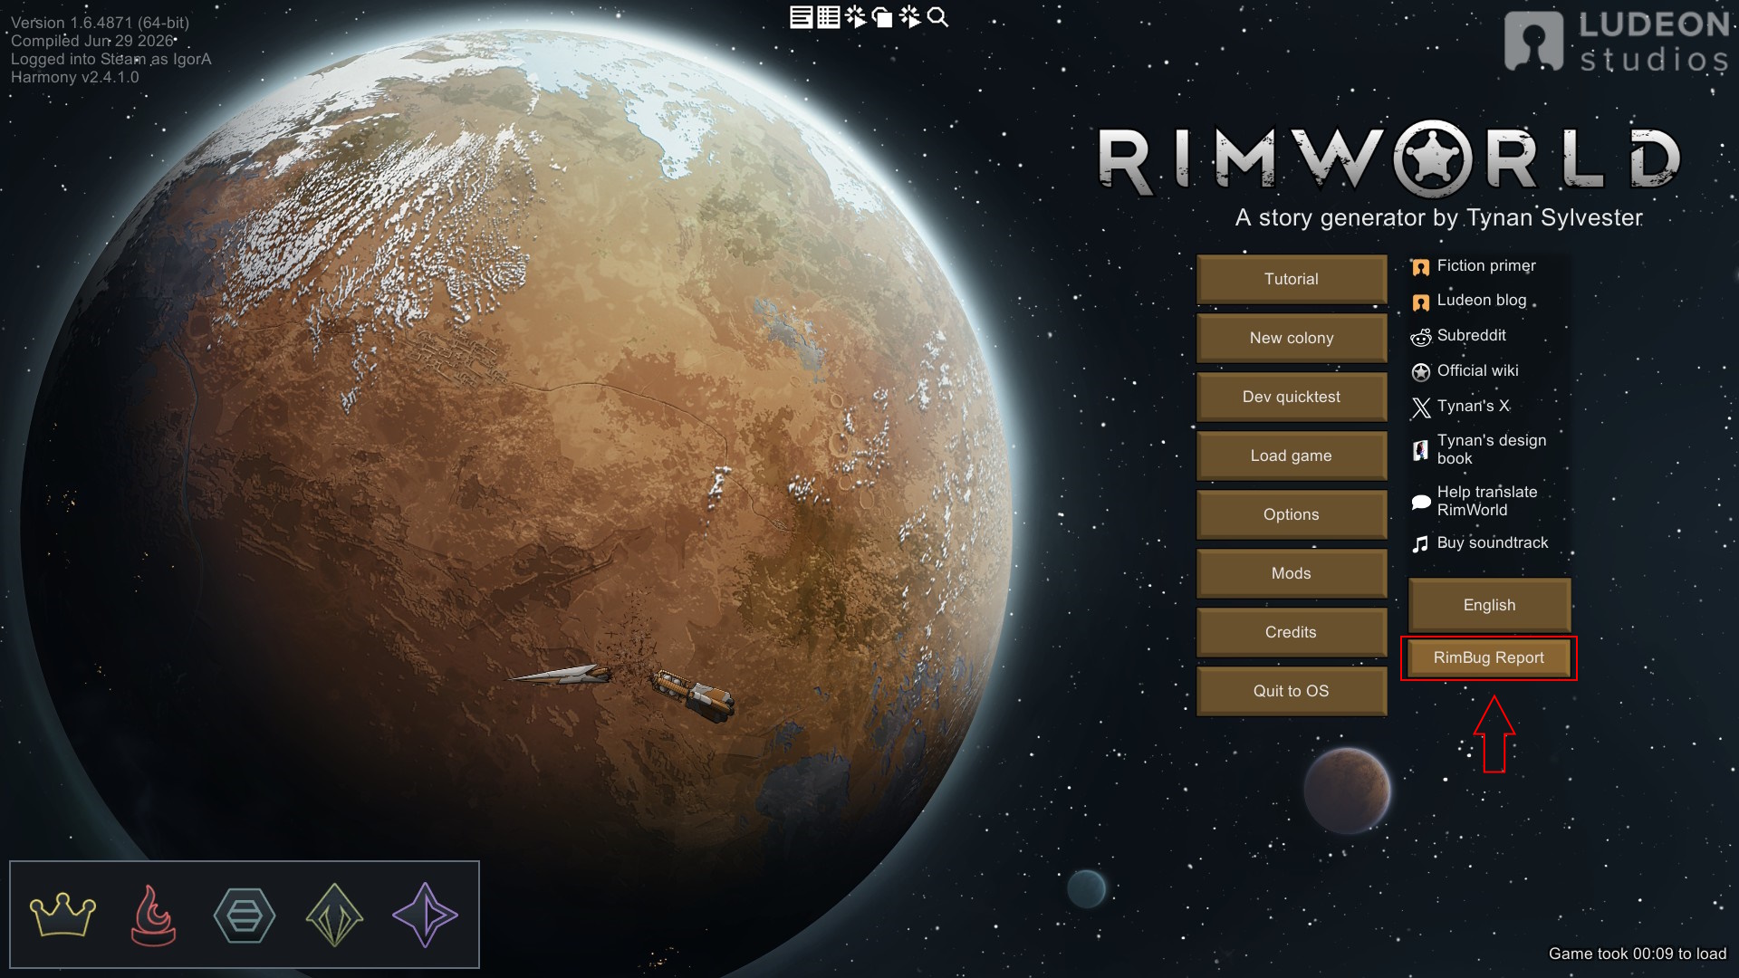Click the yellow crown Royalty DLC icon
This screenshot has width=1739, height=978.
(62, 915)
